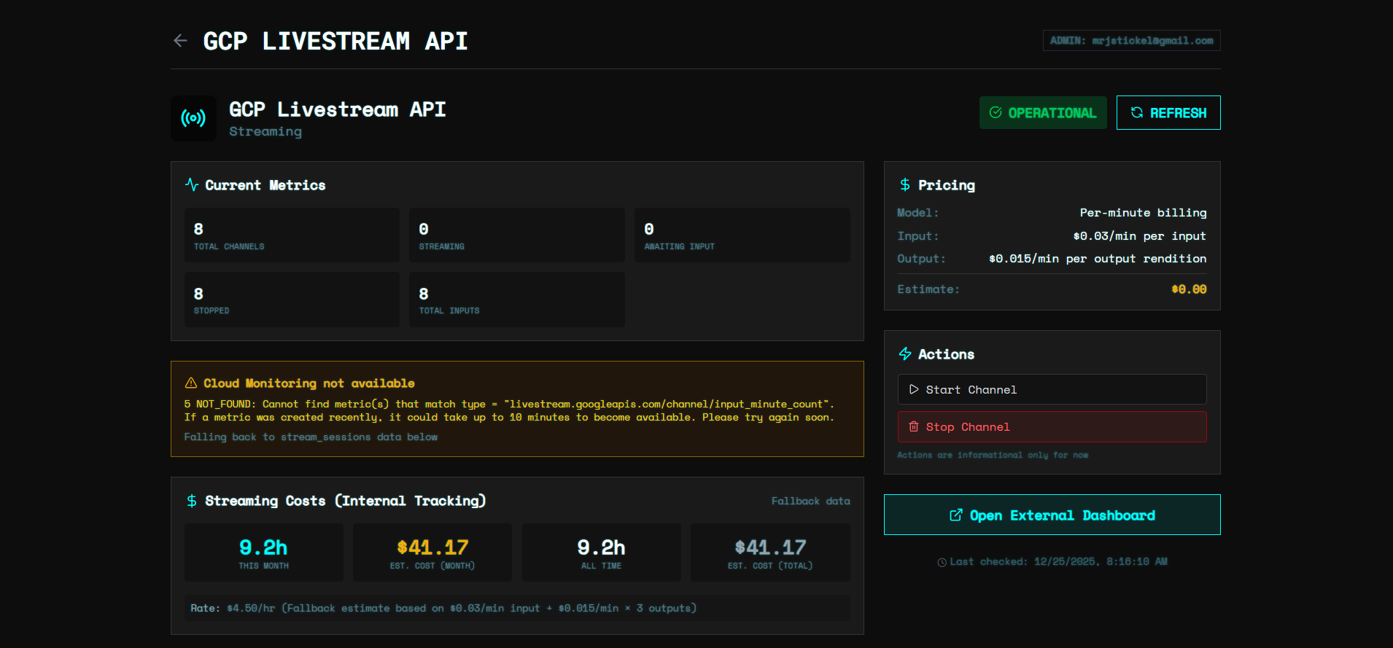
Task: Click the back arrow icon in header
Action: (180, 41)
